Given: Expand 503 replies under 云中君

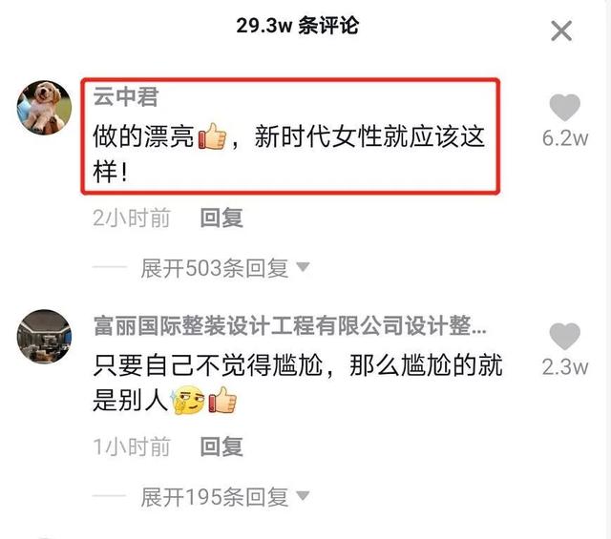Looking at the screenshot, I should click(x=215, y=268).
